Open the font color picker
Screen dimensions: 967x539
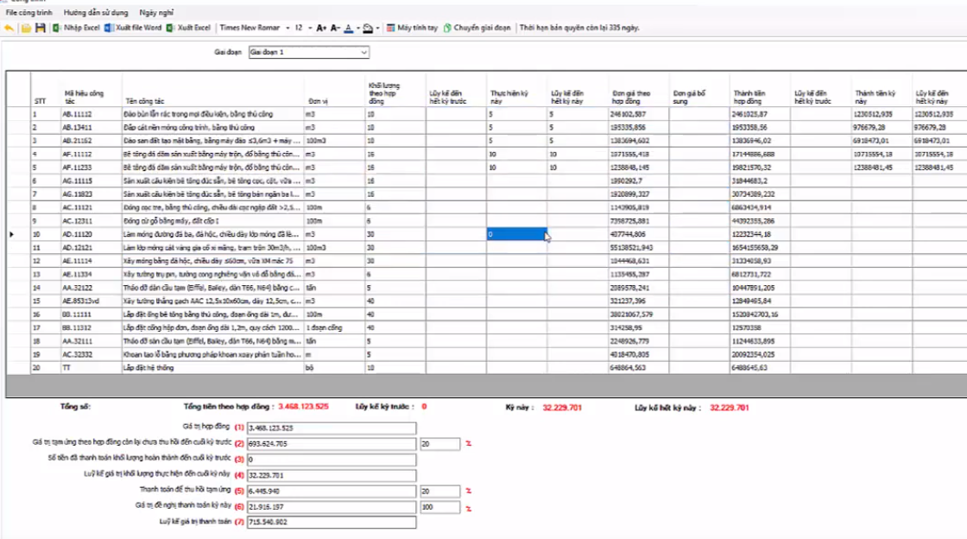tap(349, 29)
